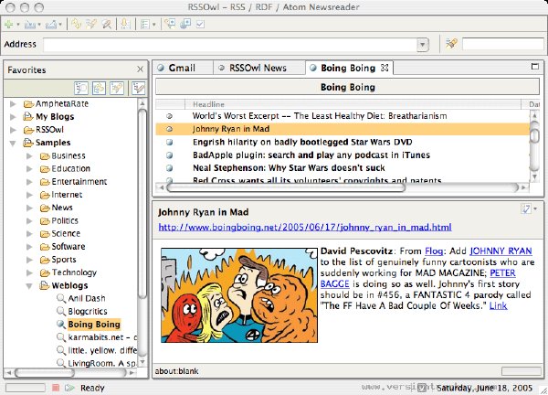
Task: Collapse the Weblogs folder
Action: pos(29,286)
